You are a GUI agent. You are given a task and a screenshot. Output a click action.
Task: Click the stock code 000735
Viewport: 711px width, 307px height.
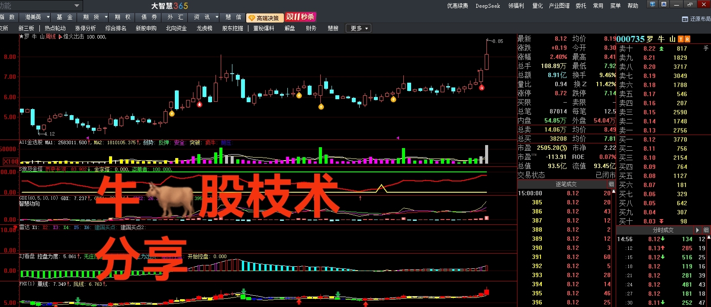[631, 39]
